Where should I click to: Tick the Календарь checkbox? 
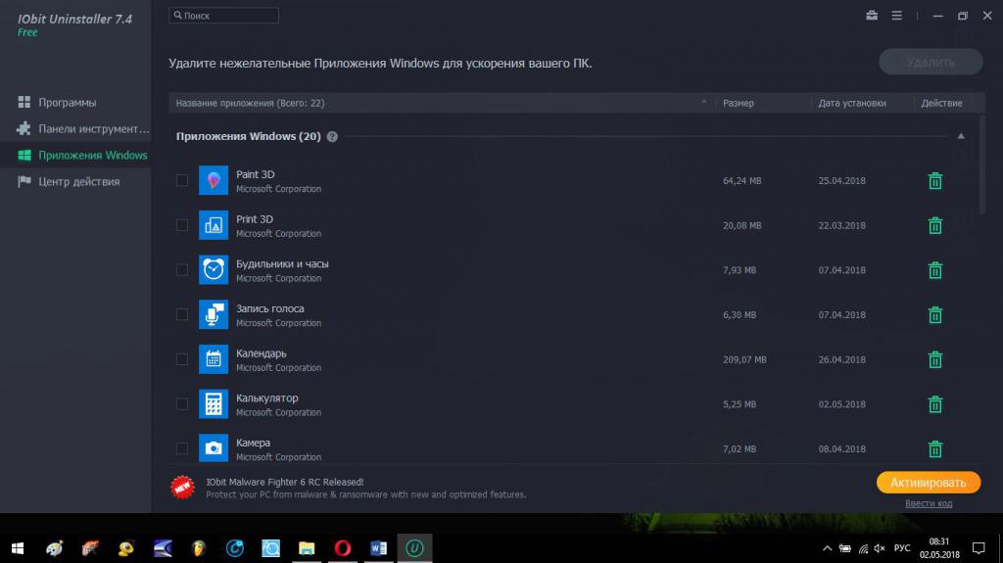point(182,359)
